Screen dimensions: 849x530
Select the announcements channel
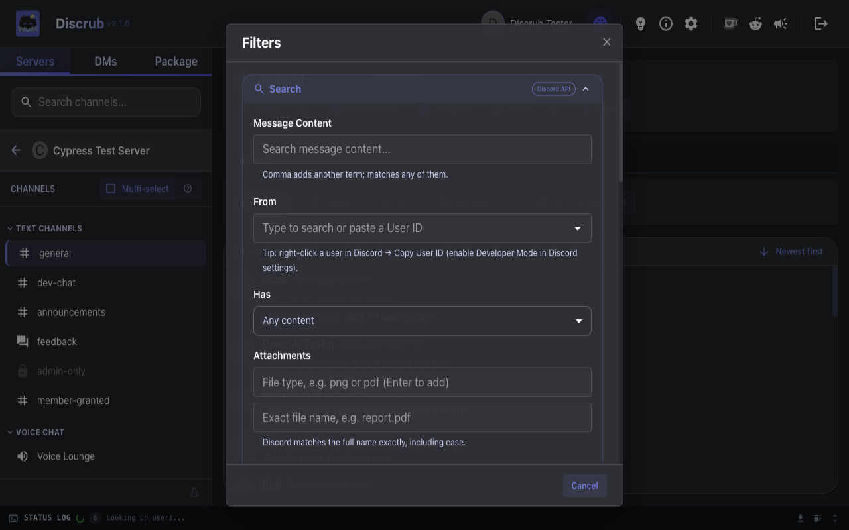click(x=106, y=312)
